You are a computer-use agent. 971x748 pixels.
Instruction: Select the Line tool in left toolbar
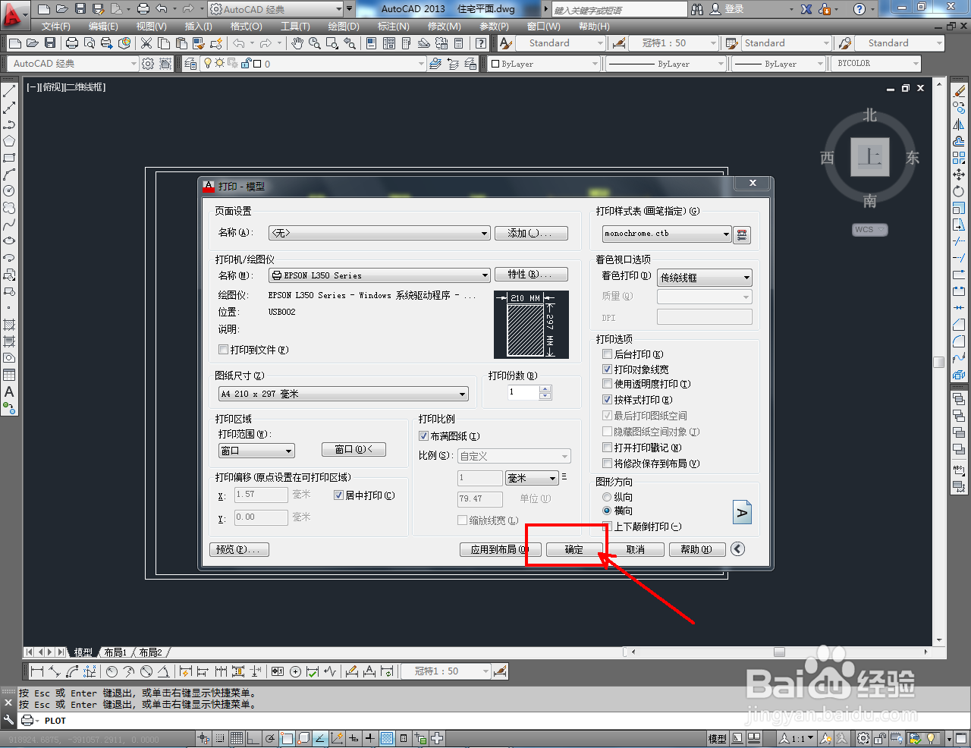pyautogui.click(x=9, y=91)
